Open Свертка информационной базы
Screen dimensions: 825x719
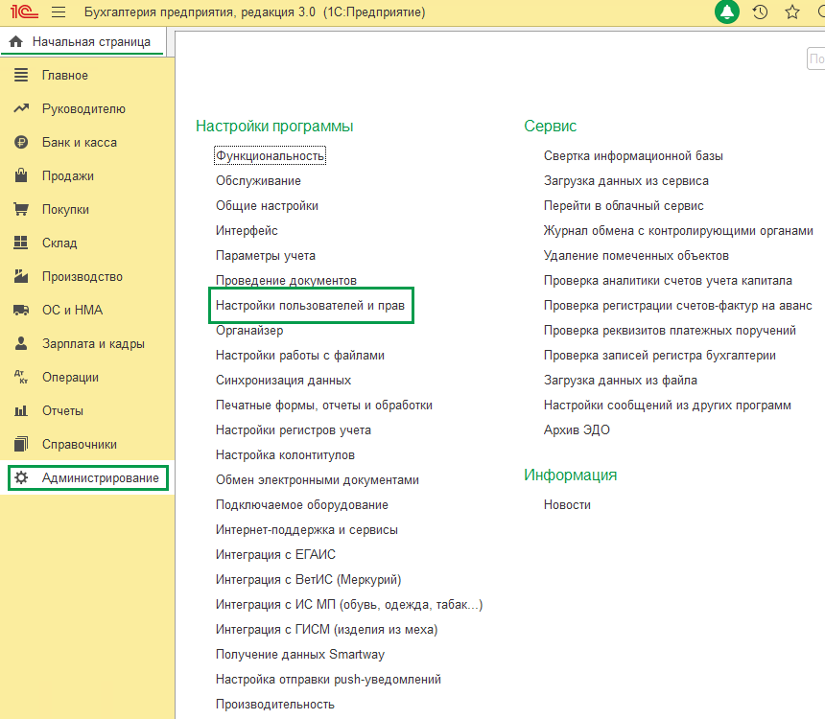point(633,155)
